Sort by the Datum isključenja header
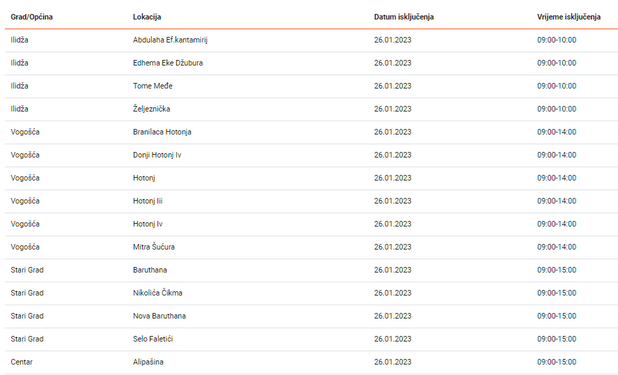 (x=403, y=17)
